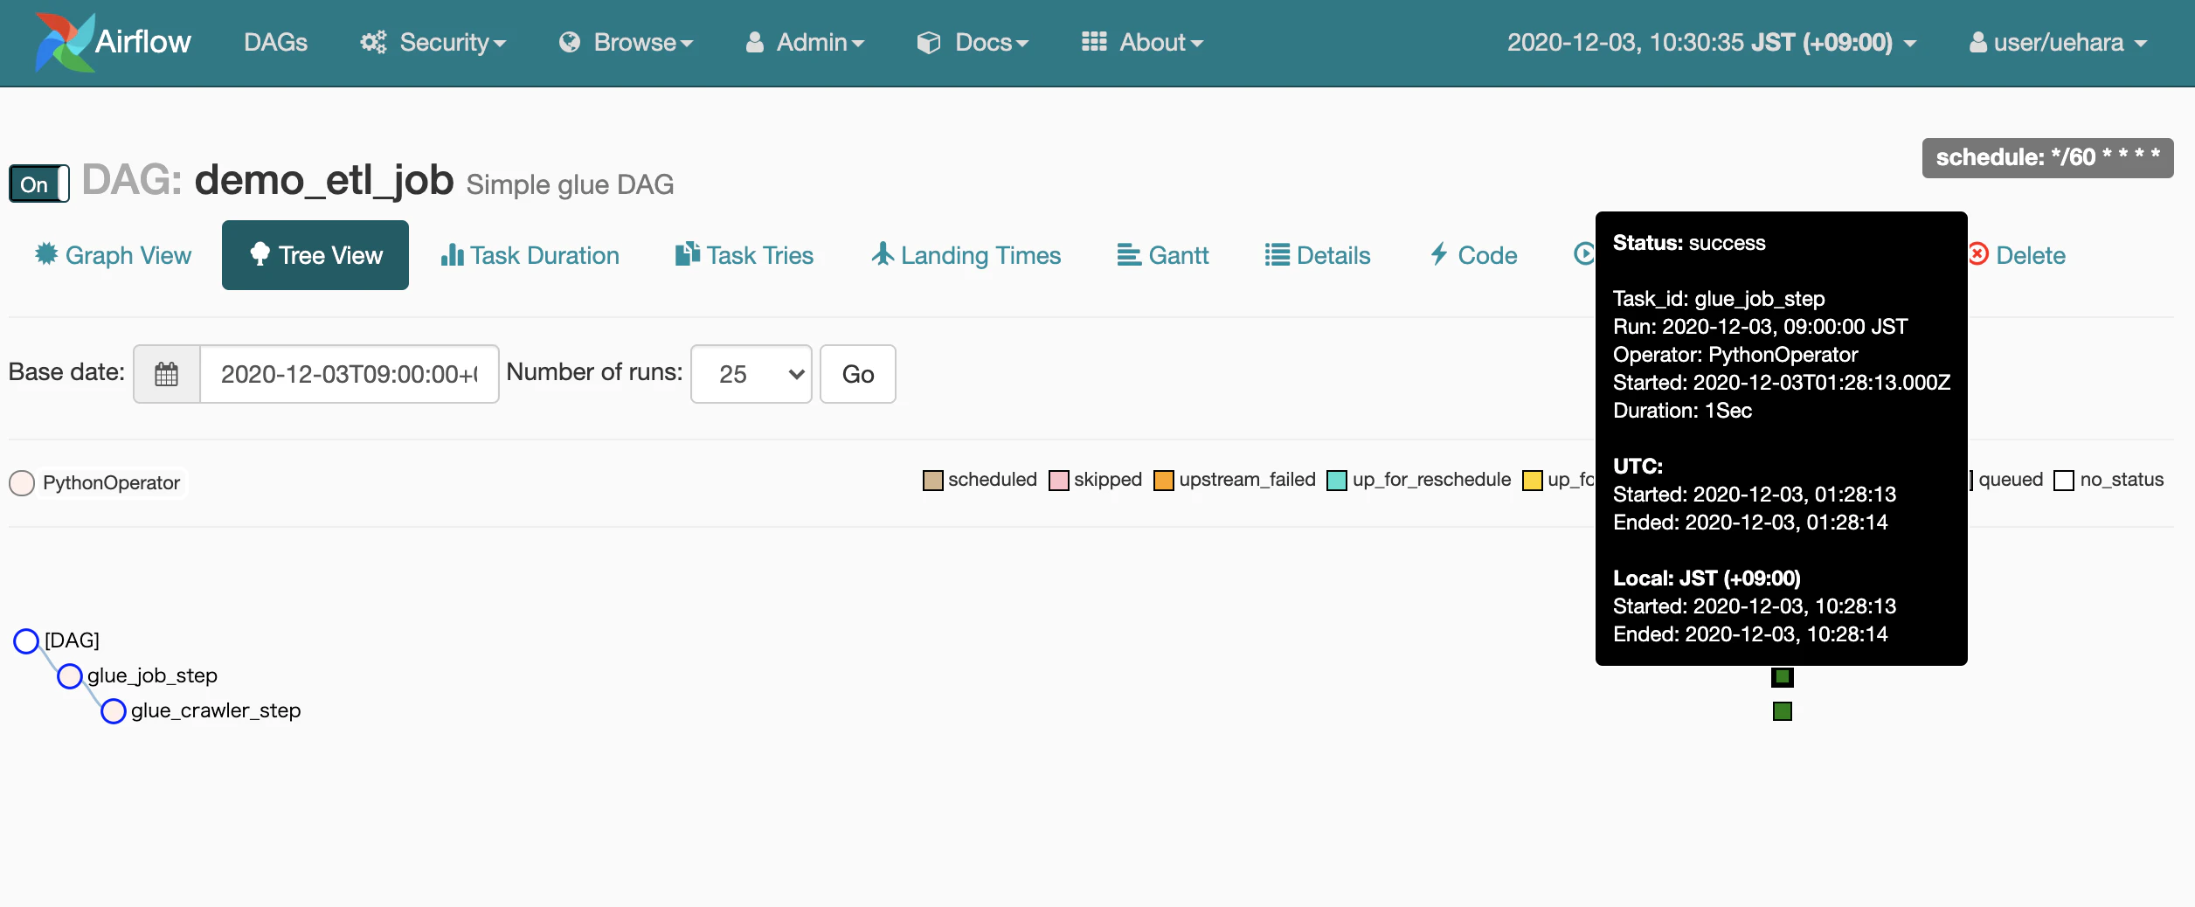This screenshot has width=2195, height=907.
Task: Open the Number of runs dropdown
Action: [751, 374]
